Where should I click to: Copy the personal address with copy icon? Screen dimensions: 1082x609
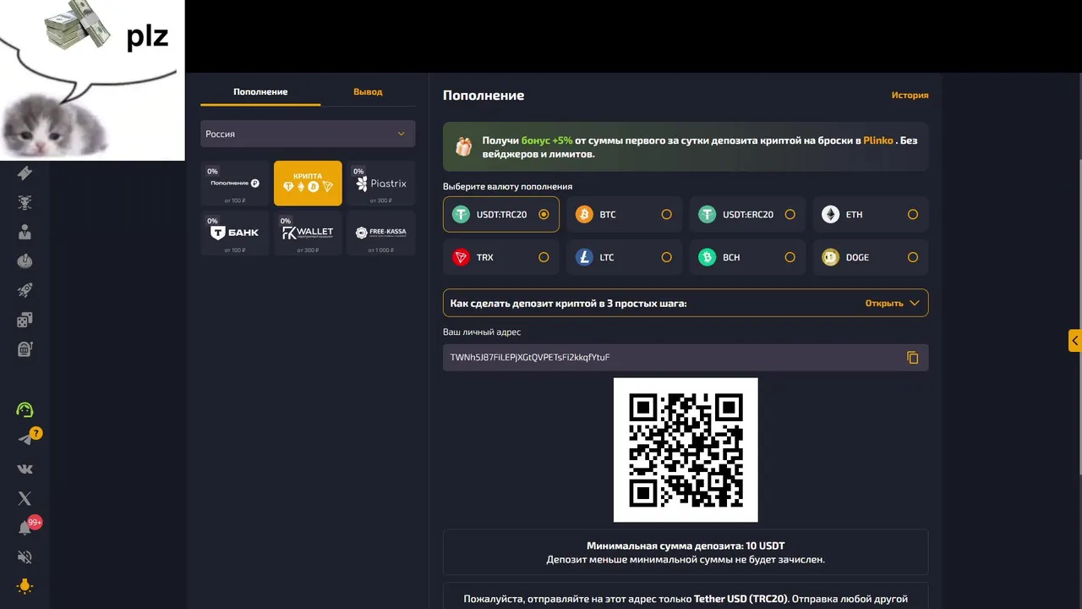click(912, 358)
